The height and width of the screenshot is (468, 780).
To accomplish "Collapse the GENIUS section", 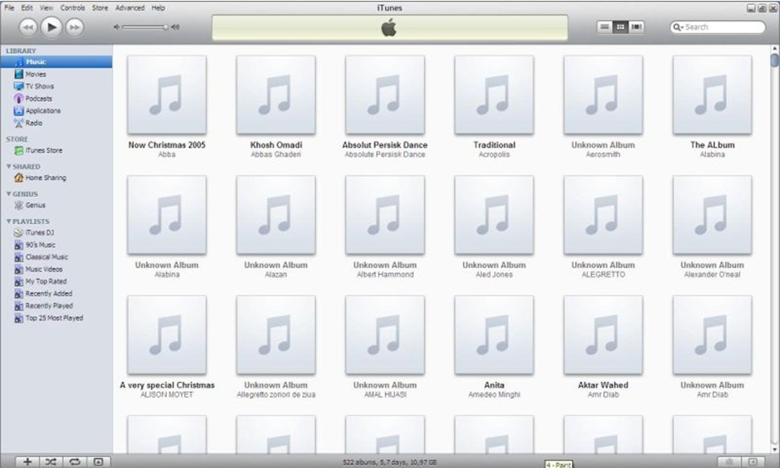I will click(9, 195).
